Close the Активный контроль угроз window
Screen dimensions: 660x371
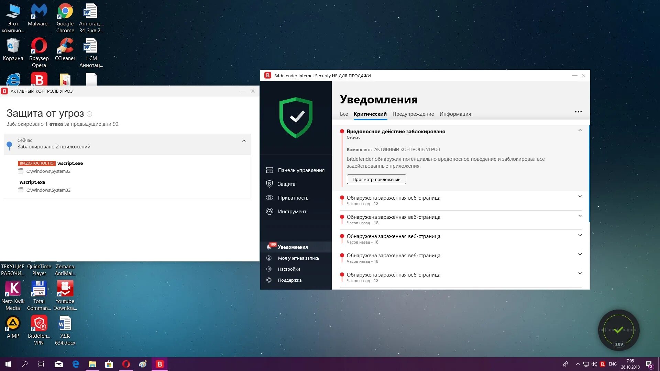coord(253,91)
